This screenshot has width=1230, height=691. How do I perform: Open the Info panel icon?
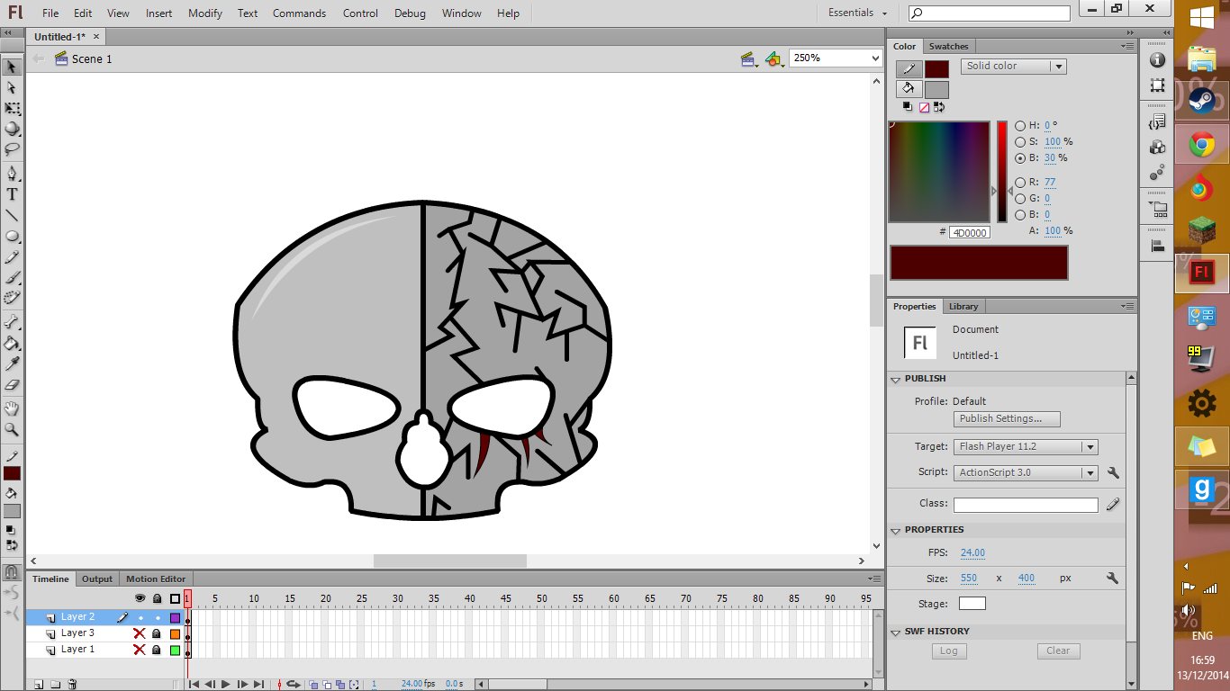pyautogui.click(x=1157, y=59)
